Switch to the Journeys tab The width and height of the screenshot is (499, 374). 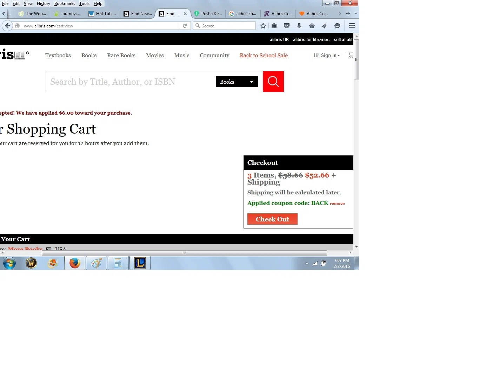pyautogui.click(x=67, y=14)
